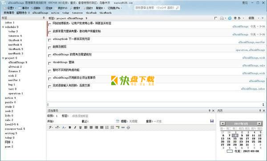Screen dimensions: 267x161
Task: Click the 回顾 review toolbar item
Action: [x=36, y=8]
